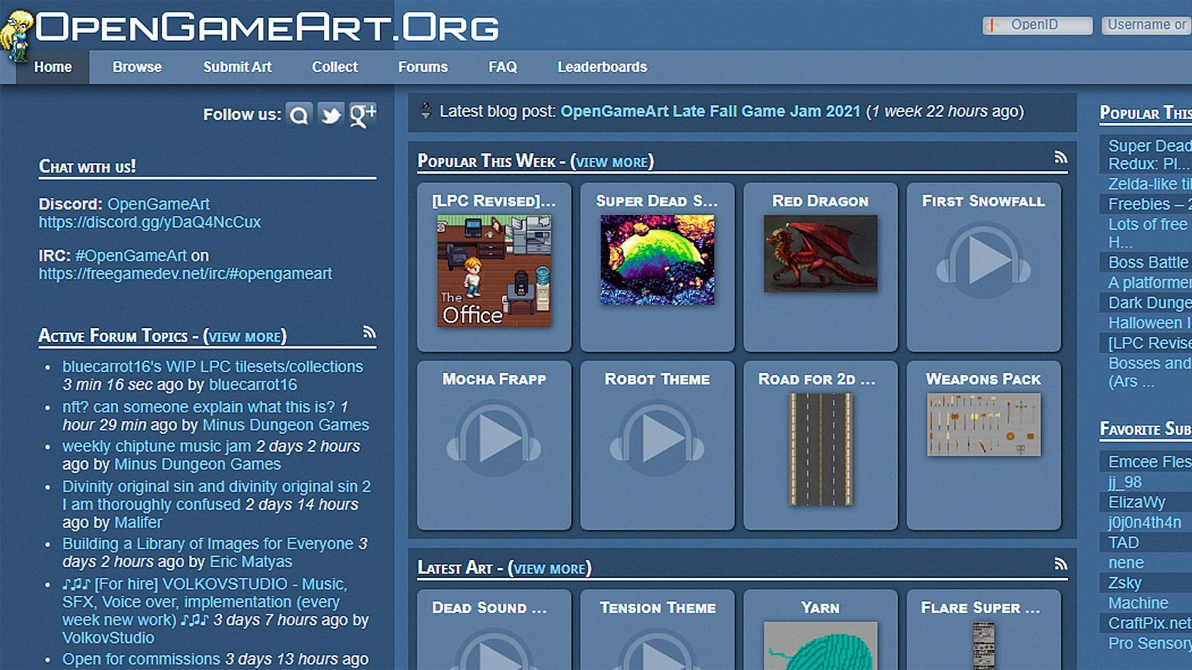Open the Google Plus follow icon
The height and width of the screenshot is (670, 1192).
click(x=362, y=115)
